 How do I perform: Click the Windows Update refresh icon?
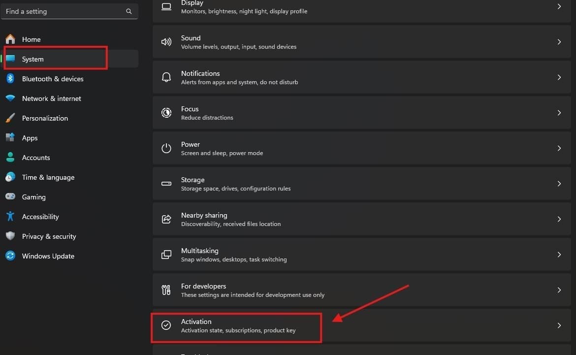pyautogui.click(x=10, y=256)
